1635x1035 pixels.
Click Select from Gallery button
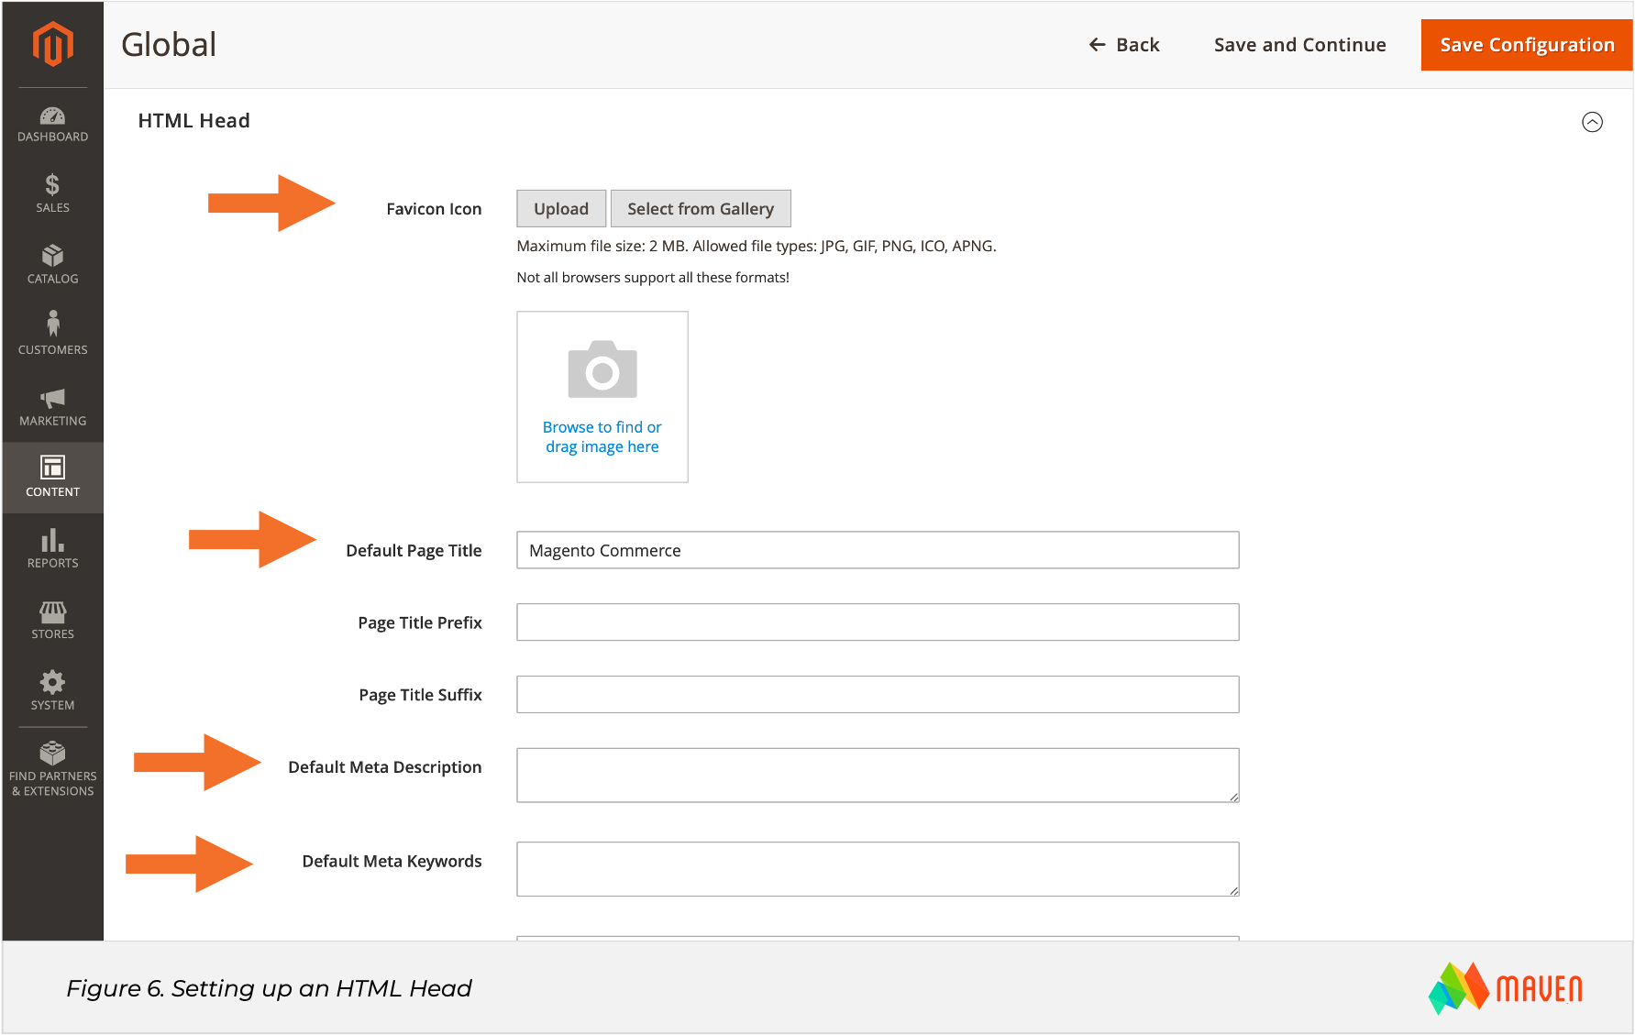coord(701,209)
